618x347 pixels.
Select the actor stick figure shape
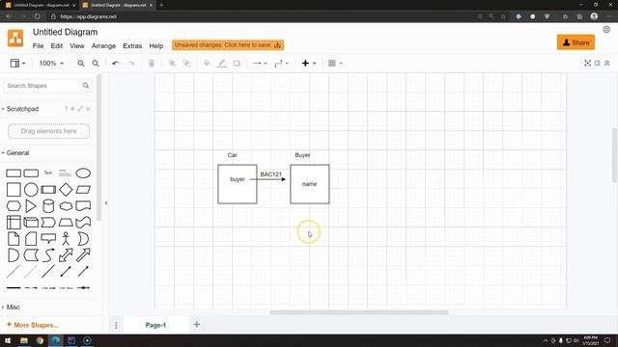pyautogui.click(x=66, y=239)
